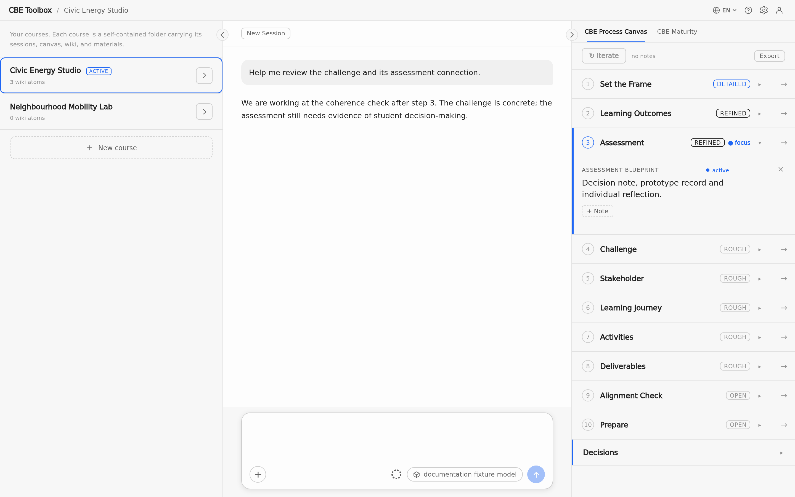This screenshot has height=497, width=795.
Task: Collapse the right canvas panel
Action: [572, 35]
